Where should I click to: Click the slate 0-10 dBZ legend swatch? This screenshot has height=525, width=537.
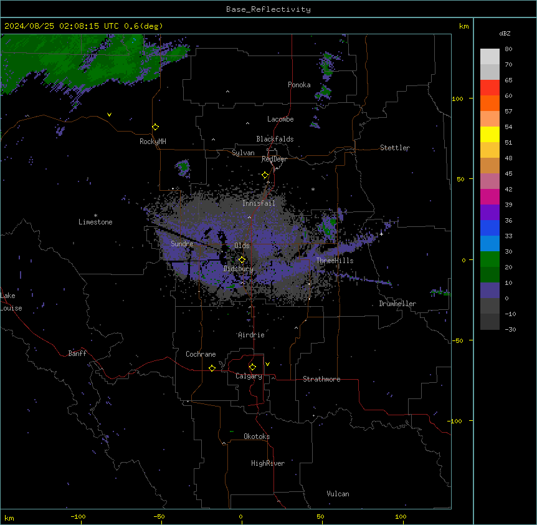(x=490, y=291)
